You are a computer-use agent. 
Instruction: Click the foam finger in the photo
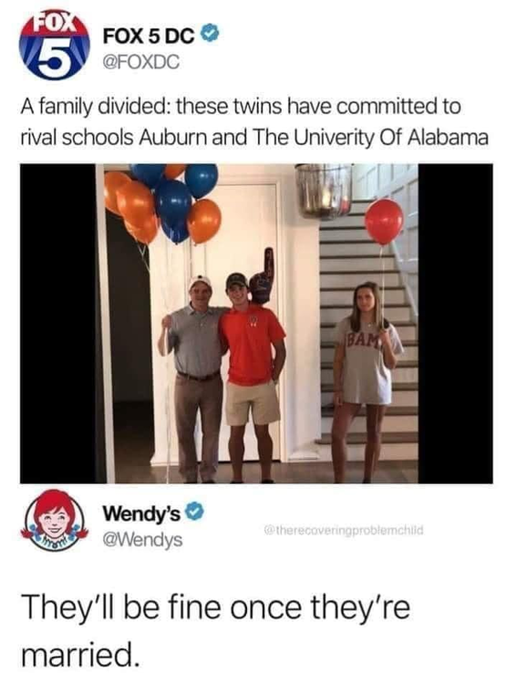(263, 275)
